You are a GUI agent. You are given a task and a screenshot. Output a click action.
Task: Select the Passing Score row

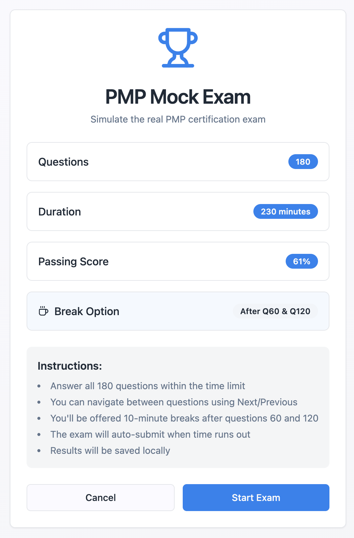click(x=178, y=261)
